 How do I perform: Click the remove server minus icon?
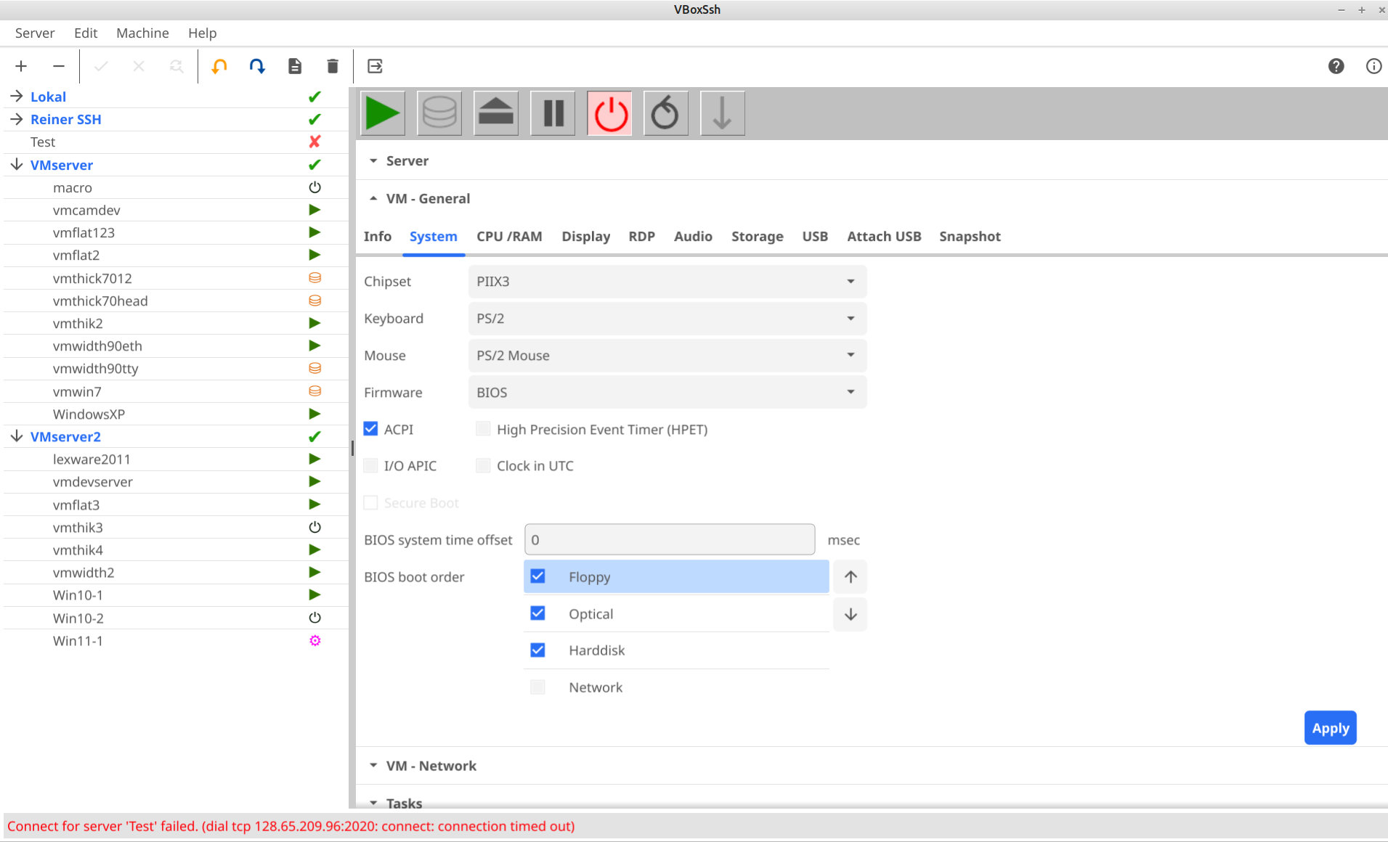click(59, 66)
